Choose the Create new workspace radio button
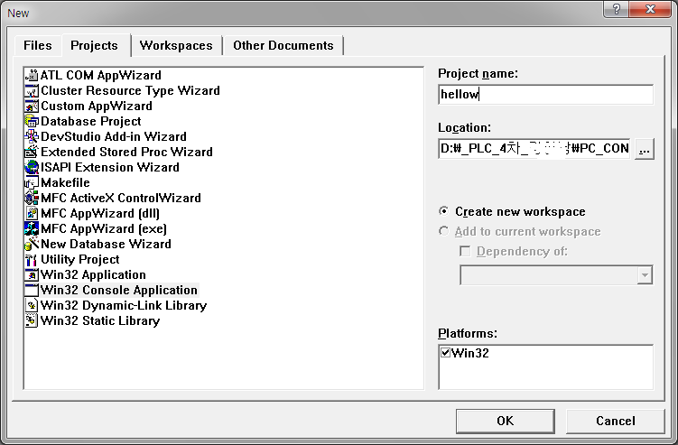The image size is (678, 445). (443, 211)
